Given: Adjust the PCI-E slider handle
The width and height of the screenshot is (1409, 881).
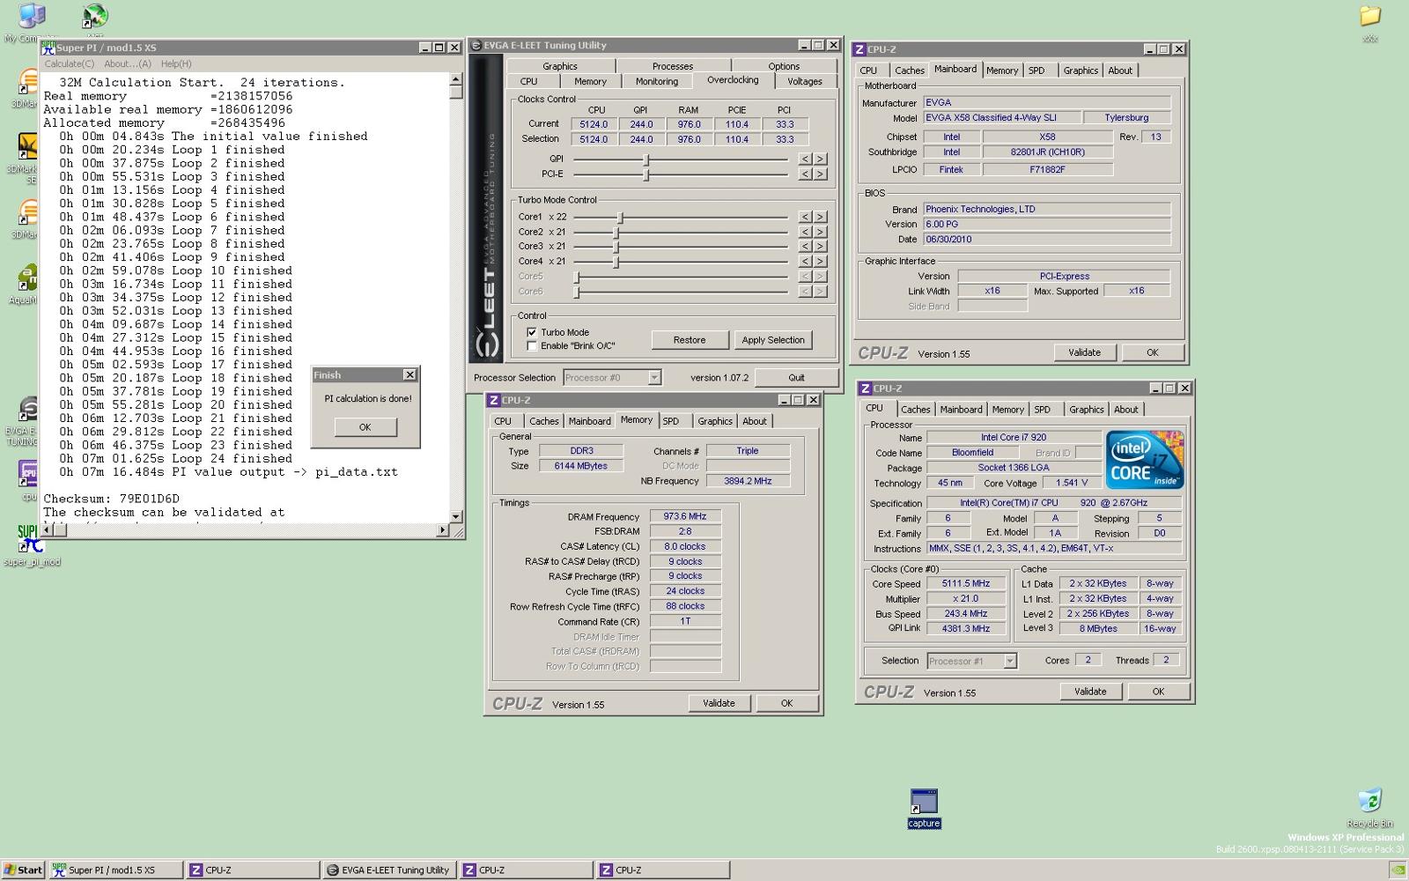Looking at the screenshot, I should (x=646, y=174).
